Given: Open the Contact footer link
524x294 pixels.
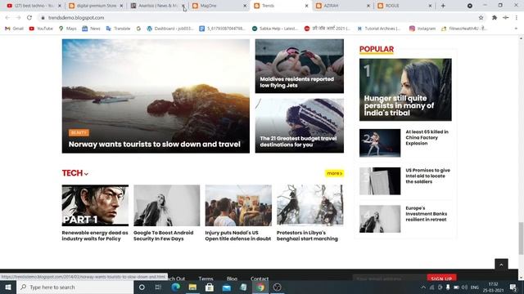Looking at the screenshot, I should coord(260,278).
